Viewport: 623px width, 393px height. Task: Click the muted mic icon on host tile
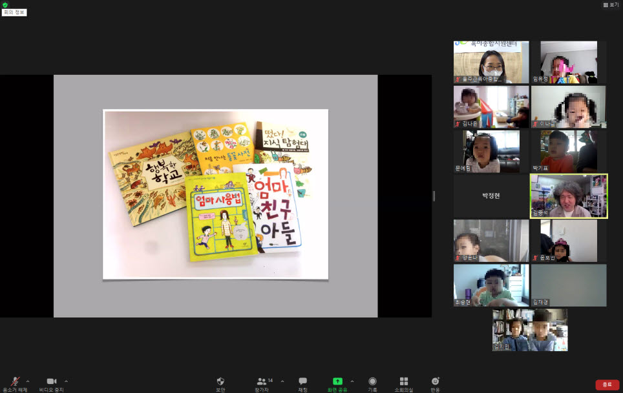(458, 79)
